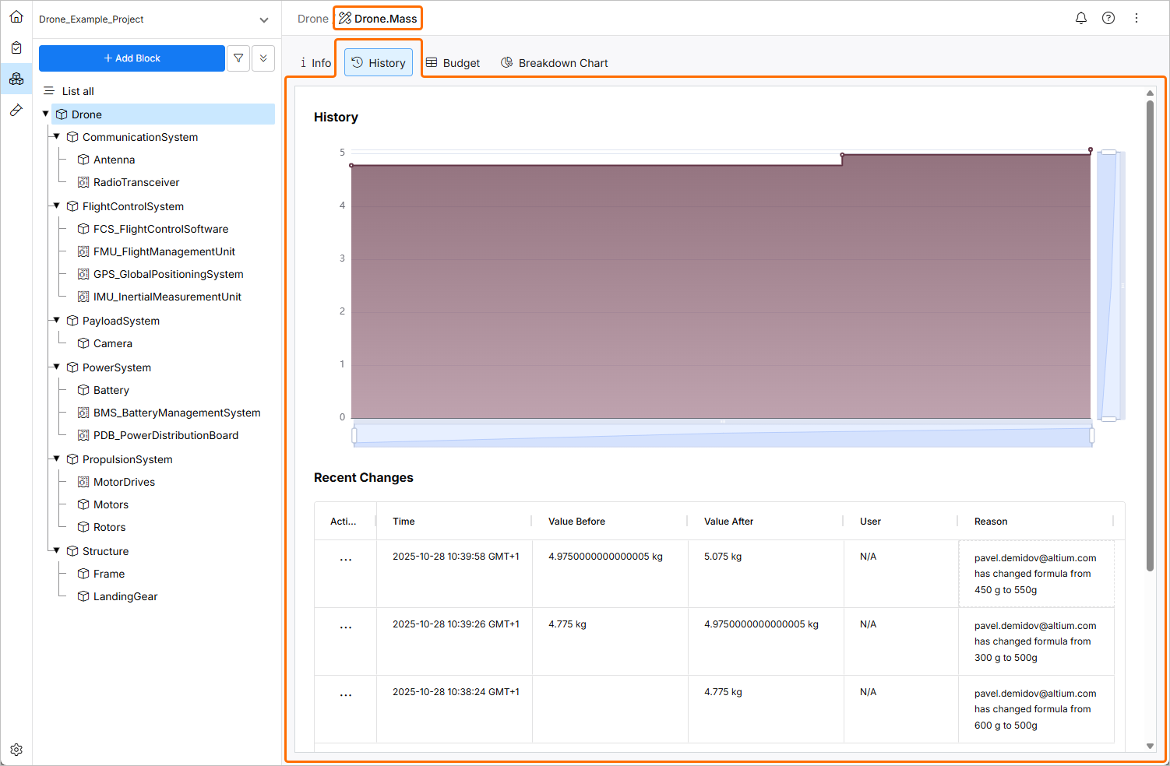Open the notifications bell icon

[1081, 17]
